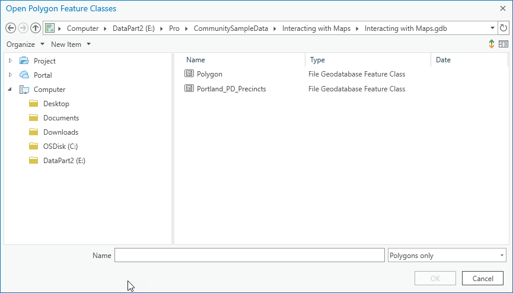Image resolution: width=513 pixels, height=293 pixels.
Task: Expand the Portal tree node
Action: coord(10,75)
